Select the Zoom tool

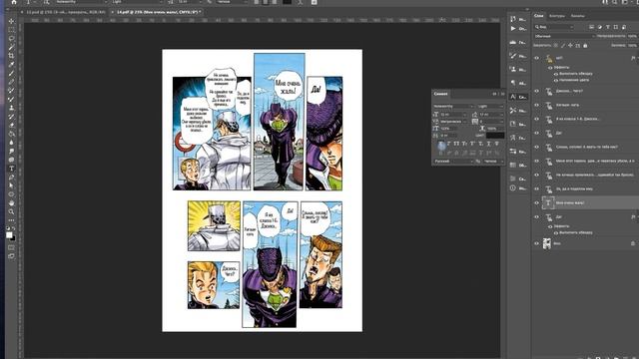pyautogui.click(x=11, y=211)
